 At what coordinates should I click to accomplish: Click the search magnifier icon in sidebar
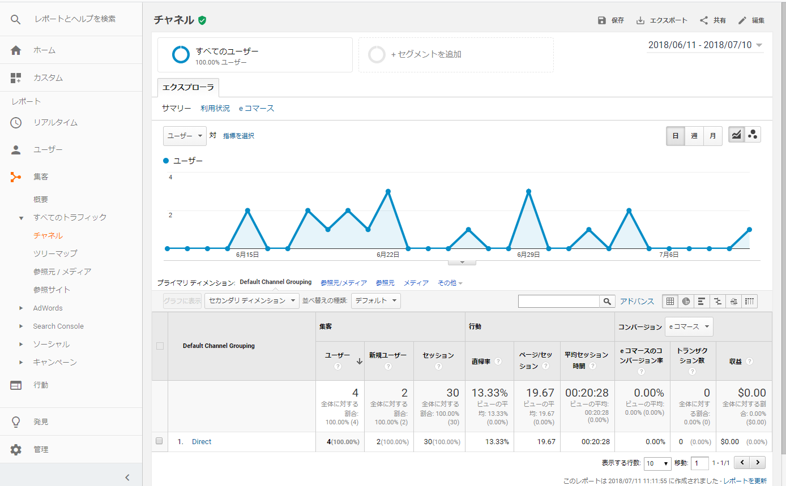(16, 19)
